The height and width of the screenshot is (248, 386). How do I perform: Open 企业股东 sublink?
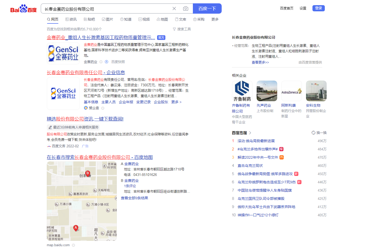point(161,102)
